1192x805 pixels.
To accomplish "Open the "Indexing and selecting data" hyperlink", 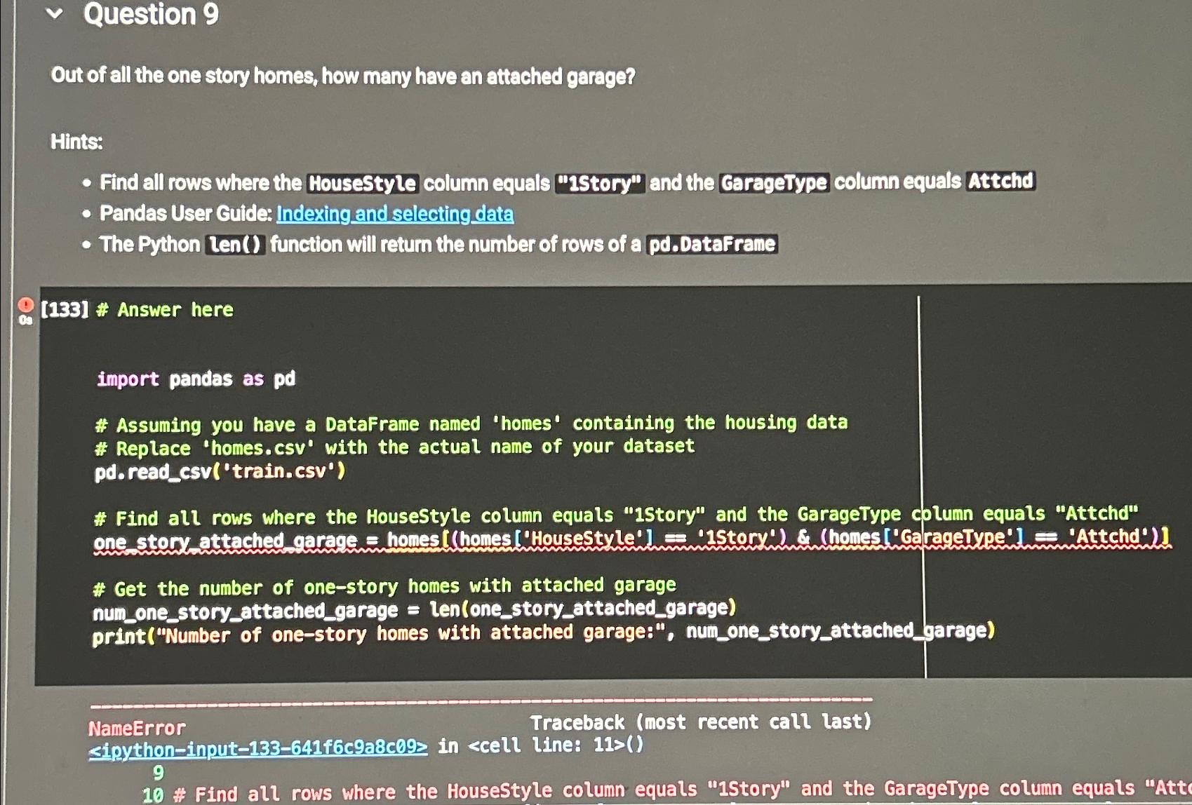I will 395,214.
